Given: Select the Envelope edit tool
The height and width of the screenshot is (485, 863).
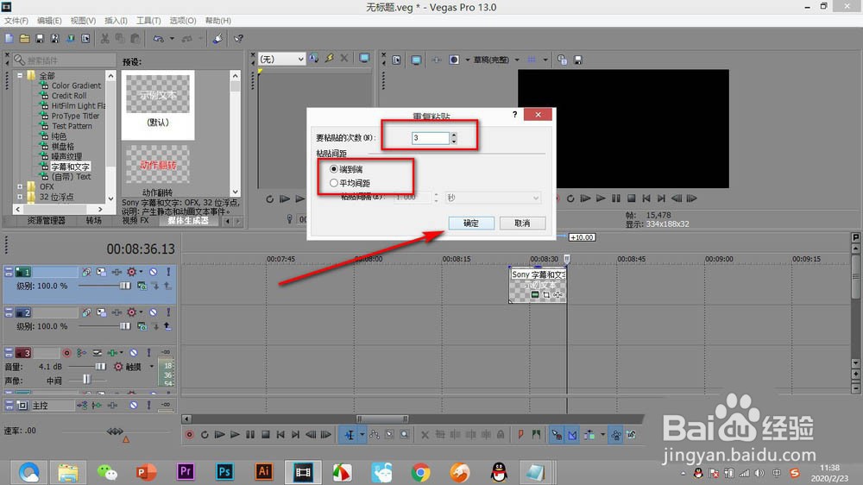Looking at the screenshot, I should [x=375, y=435].
